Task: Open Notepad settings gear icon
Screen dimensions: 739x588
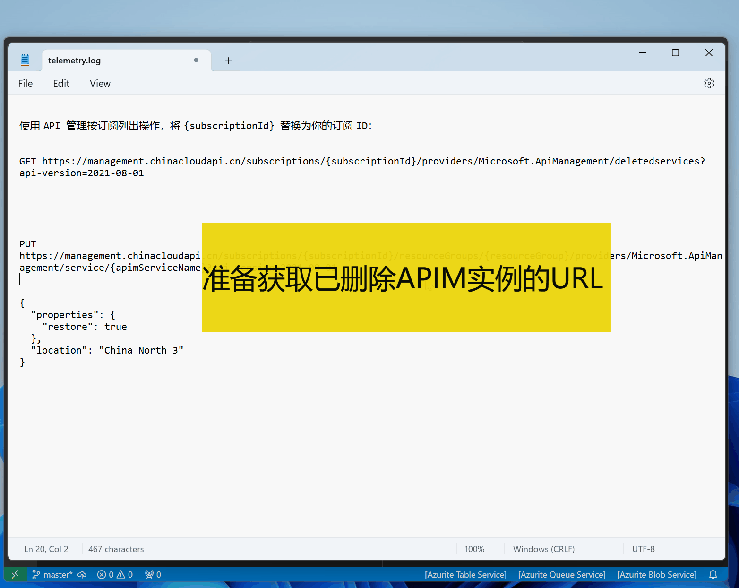Action: pos(709,83)
